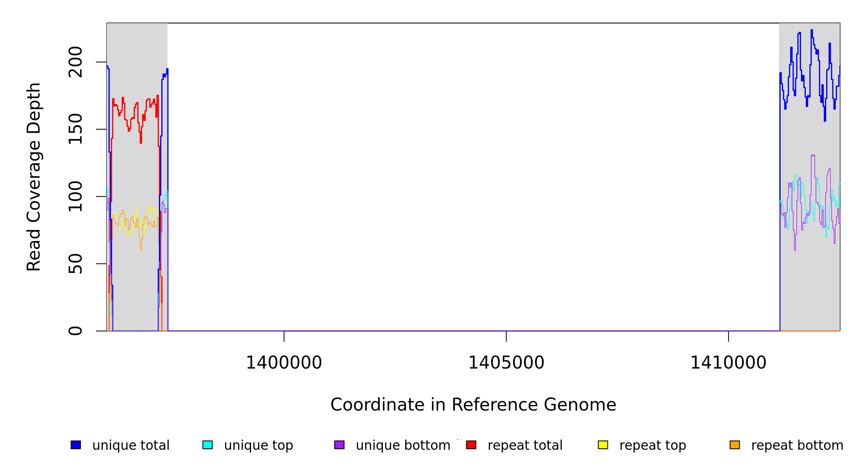Click the 50 y-axis tick label
Image resolution: width=863 pixels, height=471 pixels.
tap(75, 264)
